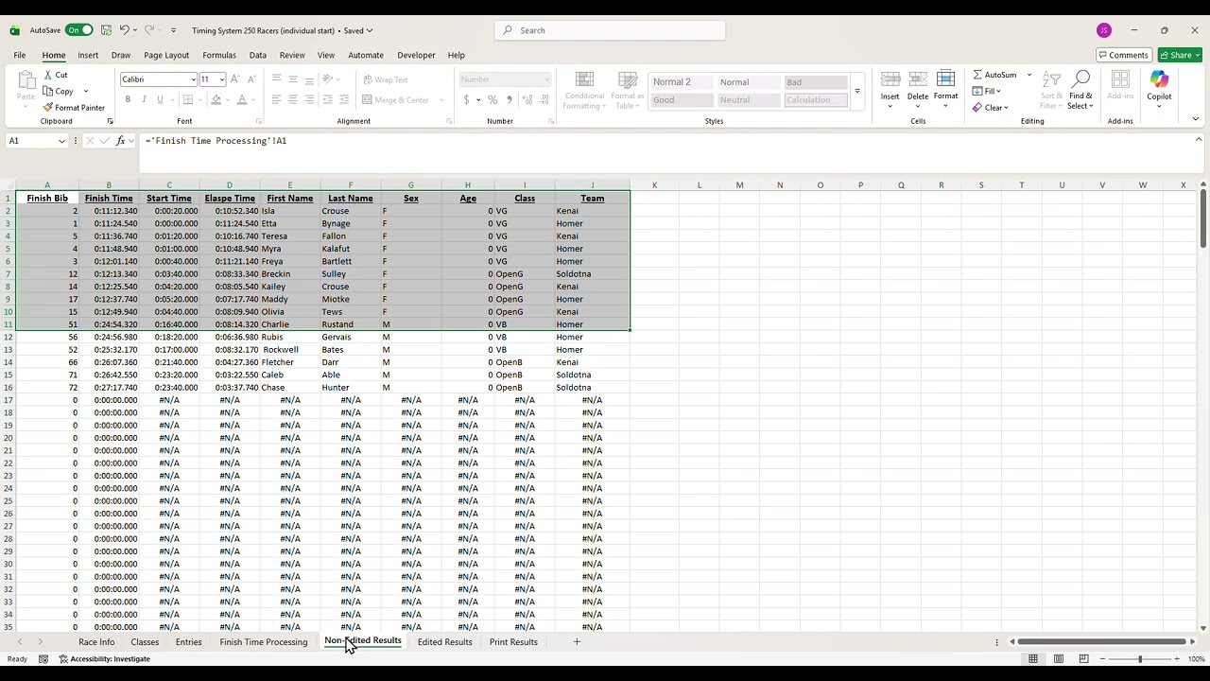This screenshot has width=1210, height=681.
Task: Click the zoom slider control
Action: pyautogui.click(x=1140, y=658)
